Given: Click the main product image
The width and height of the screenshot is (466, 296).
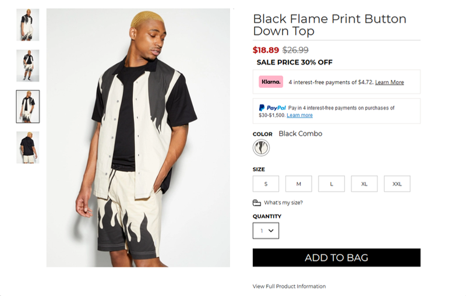Looking at the screenshot, I should pyautogui.click(x=138, y=138).
